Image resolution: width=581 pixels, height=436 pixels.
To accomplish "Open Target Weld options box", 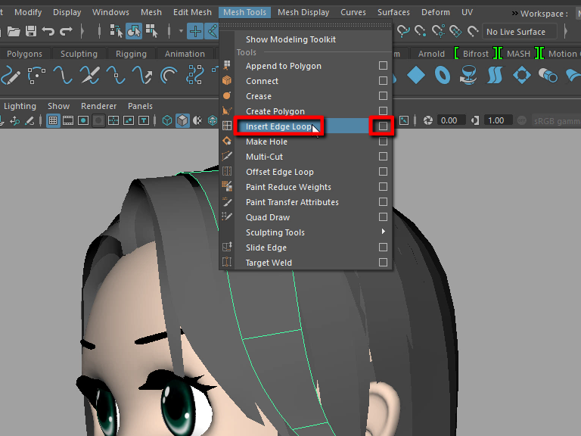I will pyautogui.click(x=384, y=263).
